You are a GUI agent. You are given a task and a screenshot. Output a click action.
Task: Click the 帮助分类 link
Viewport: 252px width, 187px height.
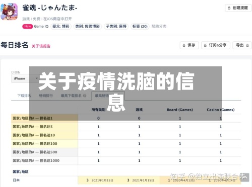(x=159, y=26)
